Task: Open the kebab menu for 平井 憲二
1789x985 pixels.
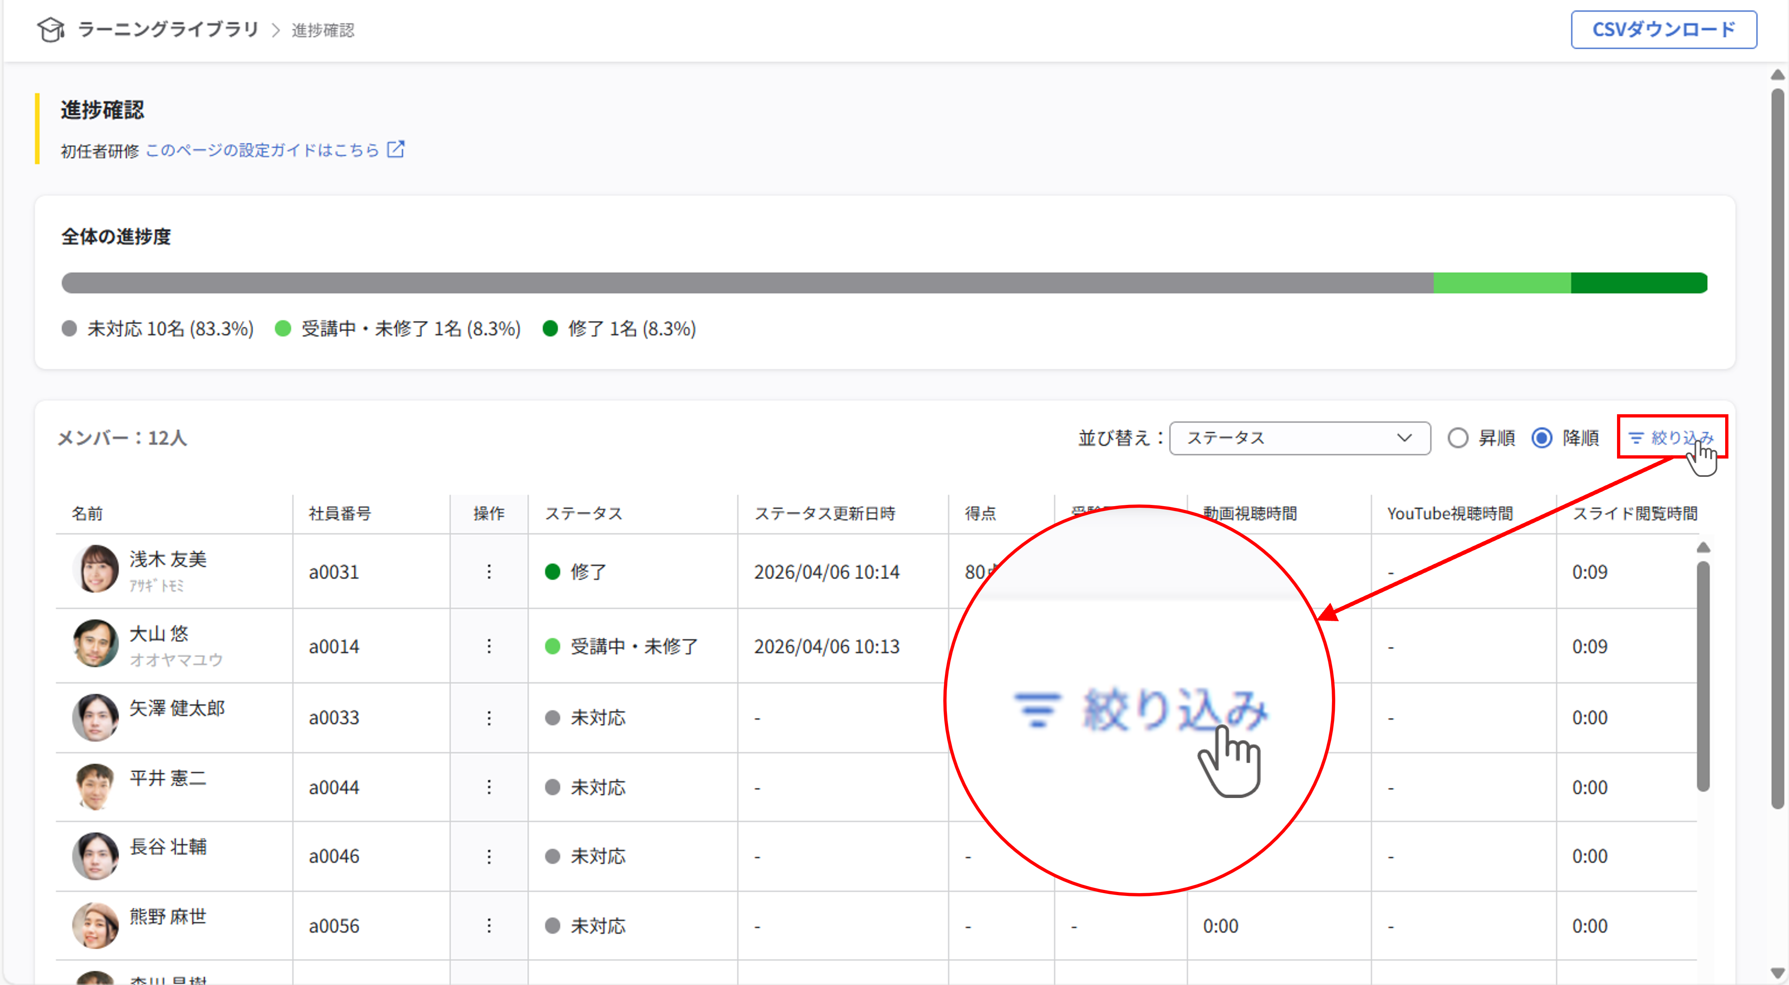Action: 489,787
